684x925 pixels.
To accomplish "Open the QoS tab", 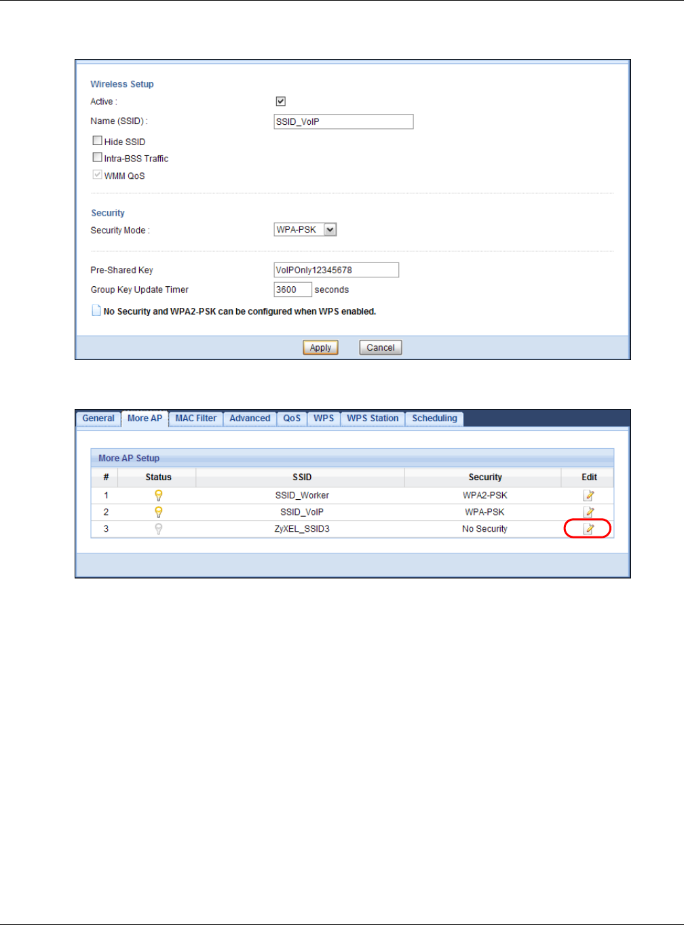I will click(x=292, y=418).
